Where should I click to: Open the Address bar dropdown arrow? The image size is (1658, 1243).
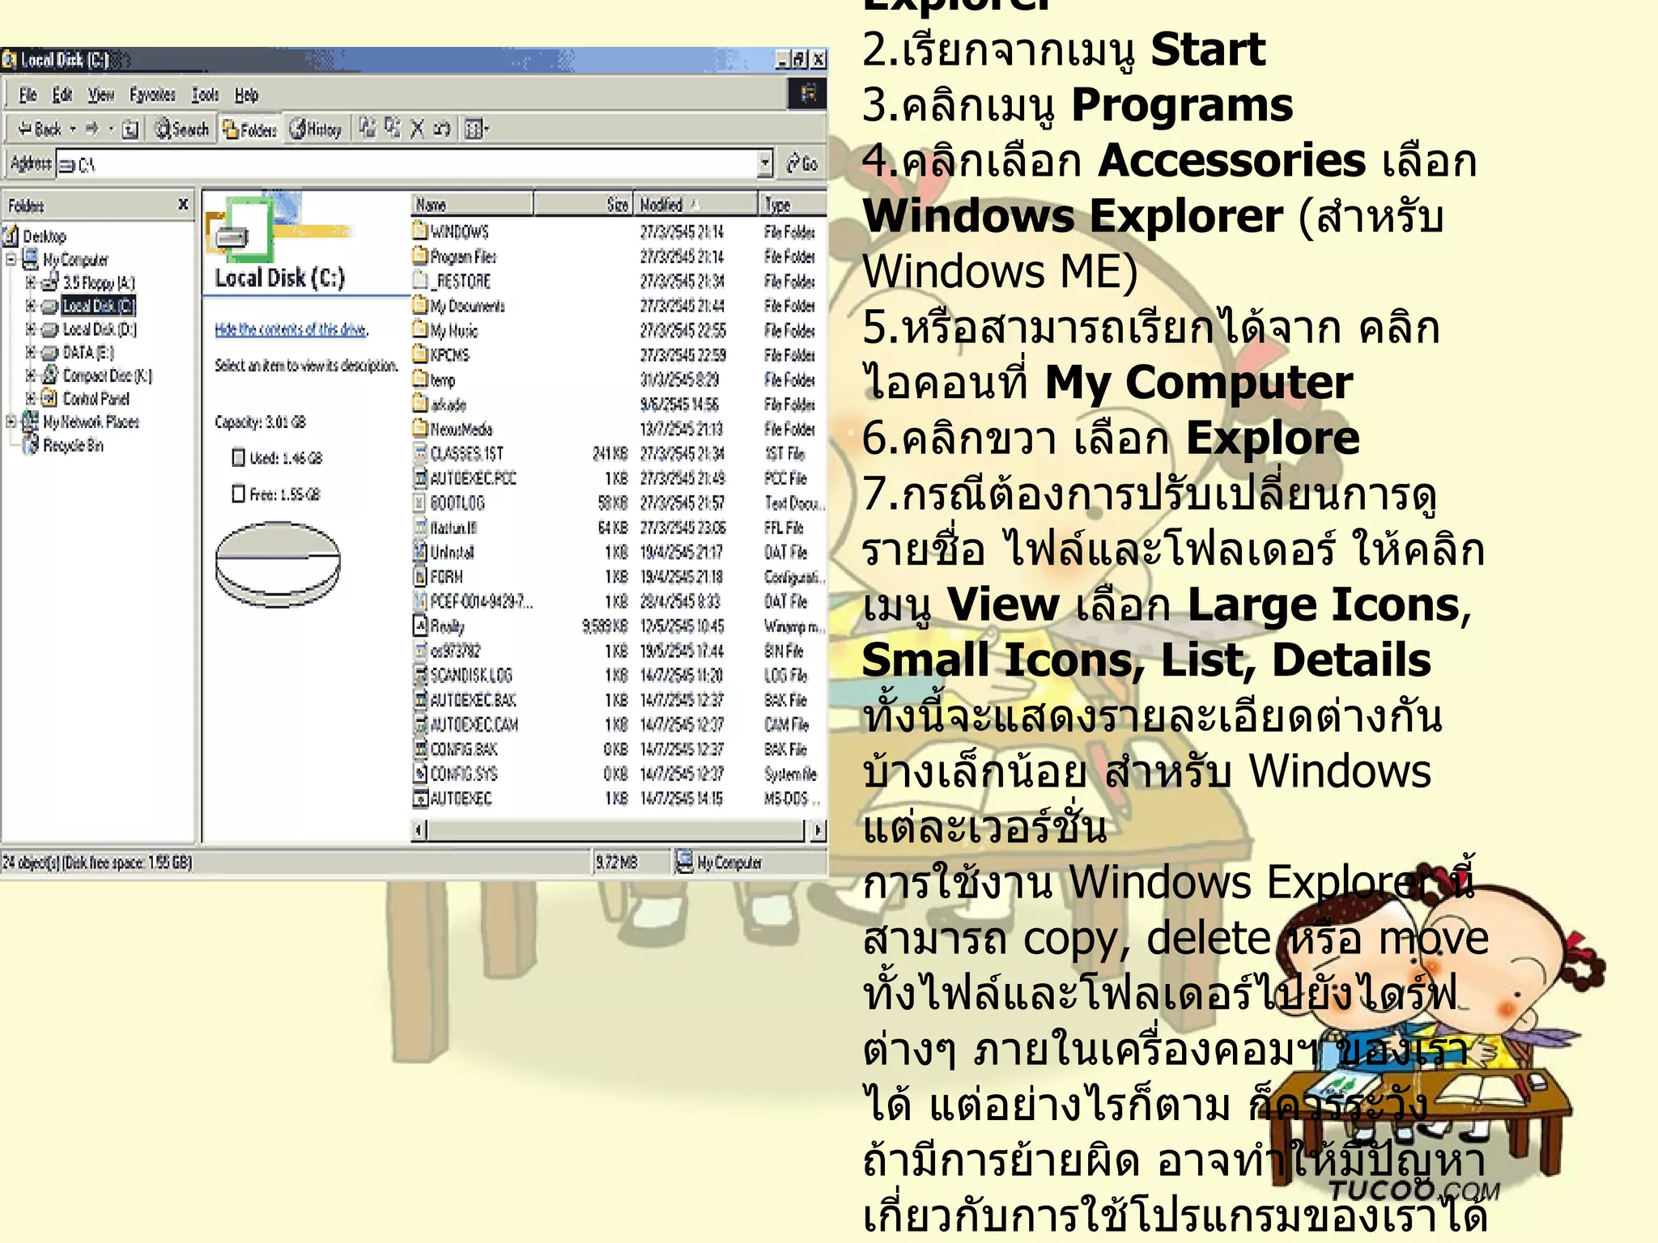click(x=765, y=164)
